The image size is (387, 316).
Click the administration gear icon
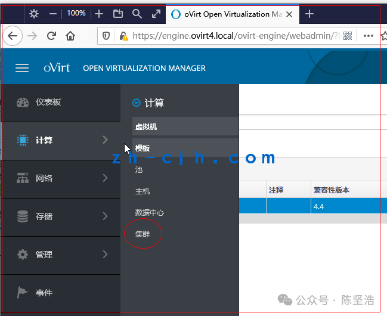point(23,255)
